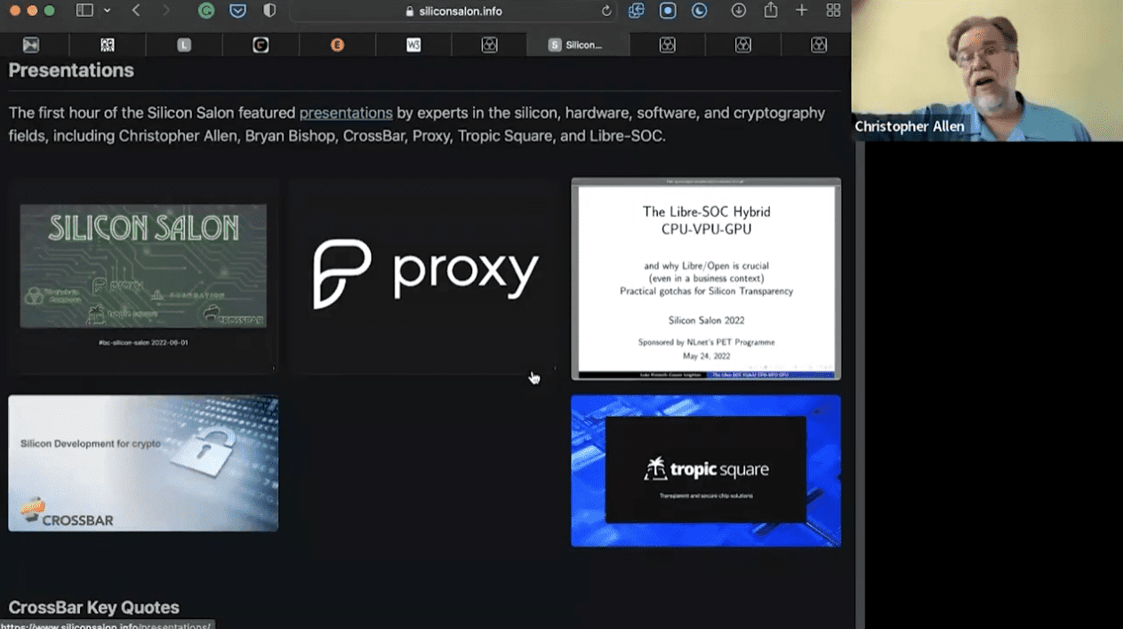Open the Grammarly extension icon

tap(206, 11)
